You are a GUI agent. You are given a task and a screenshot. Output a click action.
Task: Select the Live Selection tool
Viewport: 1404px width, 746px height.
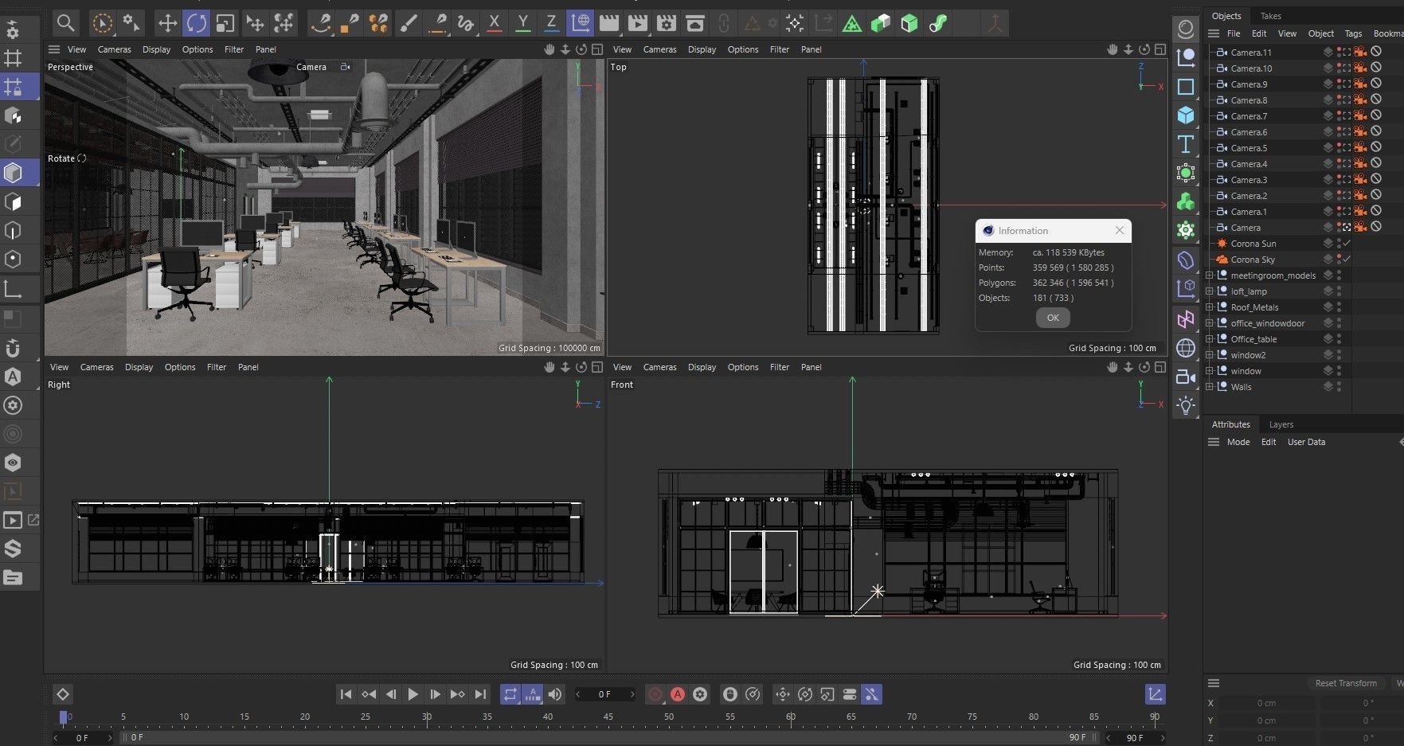point(102,23)
